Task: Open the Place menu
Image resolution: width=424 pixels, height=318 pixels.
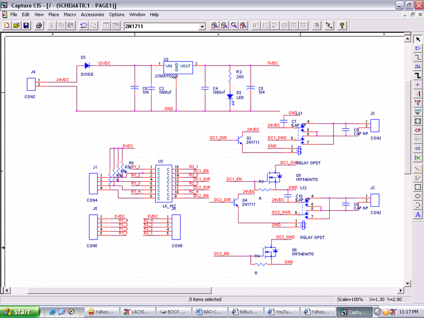Action: tap(54, 14)
